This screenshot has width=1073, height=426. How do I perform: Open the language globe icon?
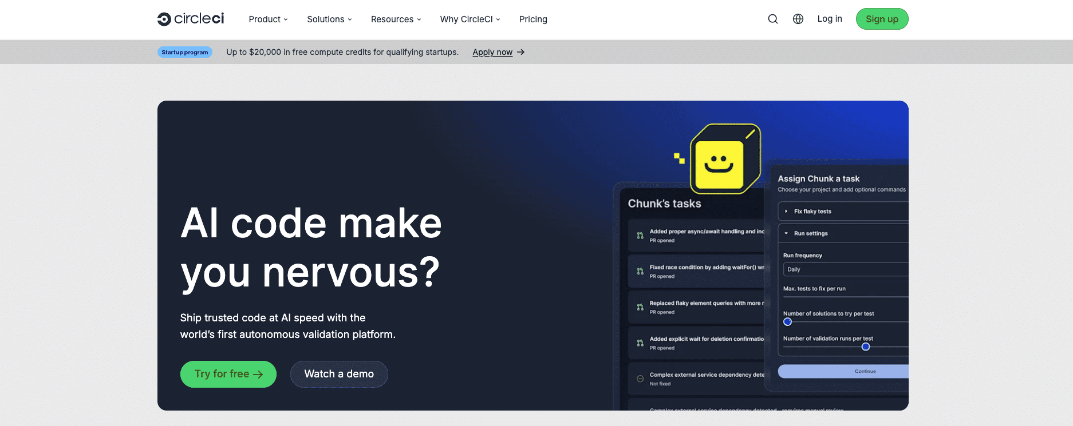798,19
